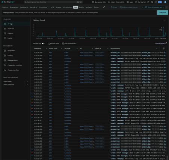Viewport: 169px width, 160px height.
Task: Focus the Search across New Relic One box
Action: pyautogui.click(x=53, y=2)
